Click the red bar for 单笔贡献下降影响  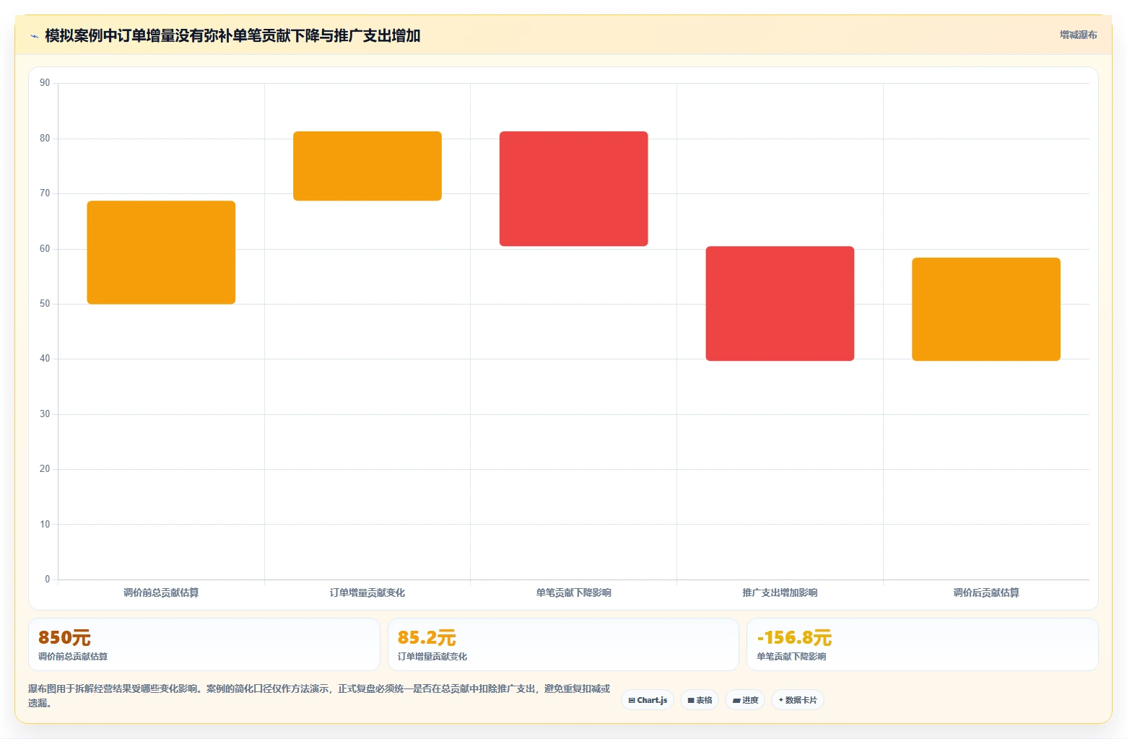pos(574,188)
